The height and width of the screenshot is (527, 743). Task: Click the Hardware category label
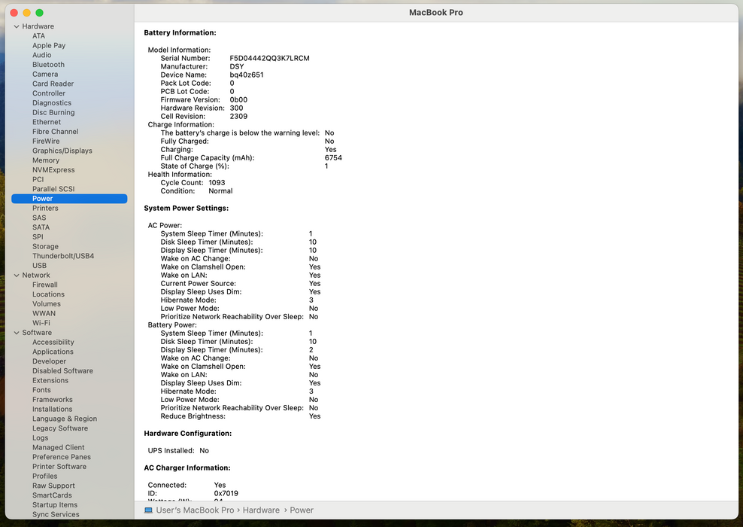(38, 26)
